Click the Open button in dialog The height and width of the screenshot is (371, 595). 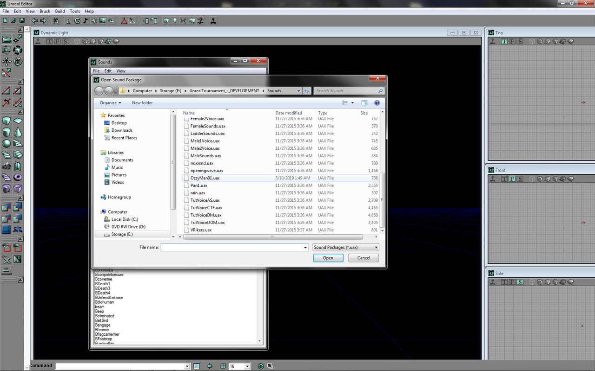328,258
